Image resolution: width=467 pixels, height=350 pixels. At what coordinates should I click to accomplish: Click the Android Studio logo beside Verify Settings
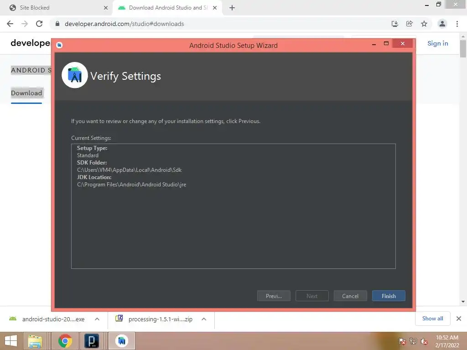tap(74, 75)
